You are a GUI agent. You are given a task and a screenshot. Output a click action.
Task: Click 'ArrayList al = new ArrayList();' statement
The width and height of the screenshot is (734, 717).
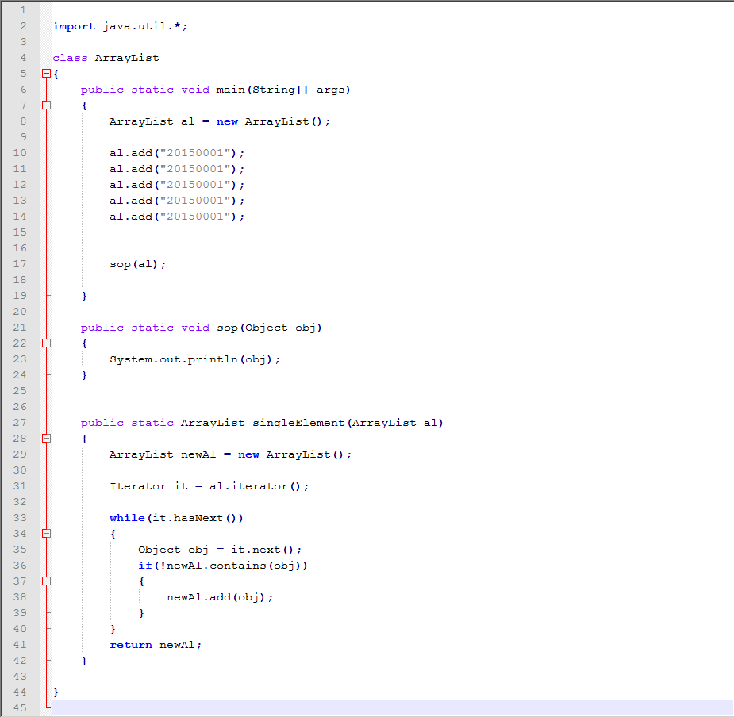220,121
